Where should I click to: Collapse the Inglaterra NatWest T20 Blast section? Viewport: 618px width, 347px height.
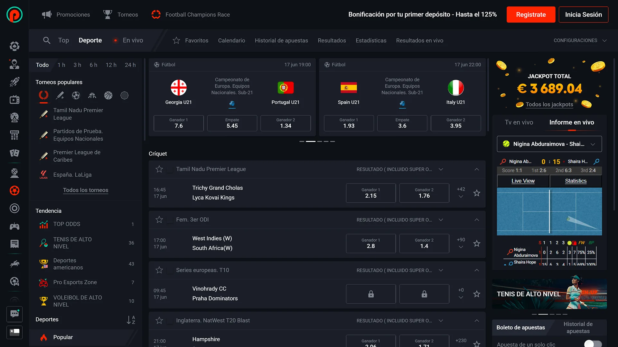[x=477, y=321]
